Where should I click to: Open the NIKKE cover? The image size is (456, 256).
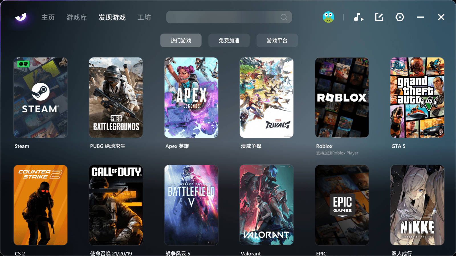(417, 205)
